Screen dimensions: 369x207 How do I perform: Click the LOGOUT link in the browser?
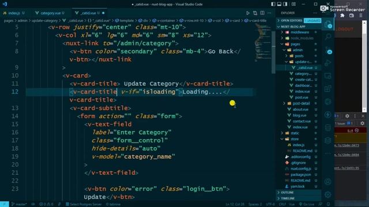coord(345,29)
